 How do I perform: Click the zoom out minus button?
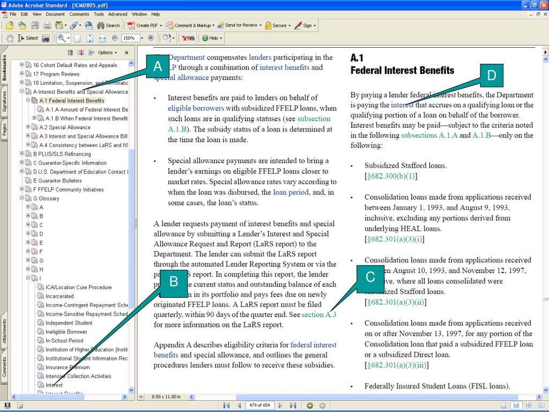[115, 38]
